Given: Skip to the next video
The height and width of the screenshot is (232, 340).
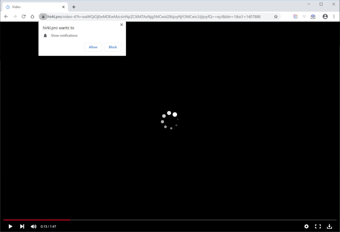Looking at the screenshot, I should tap(22, 226).
